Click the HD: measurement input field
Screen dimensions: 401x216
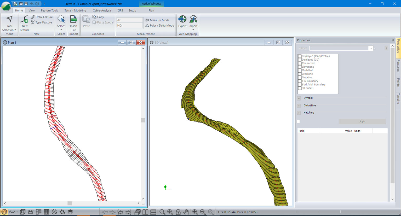pos(130,26)
